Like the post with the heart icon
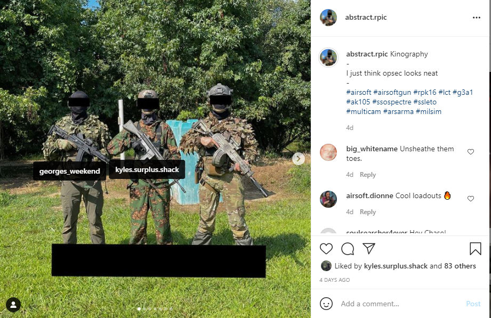 tap(326, 249)
